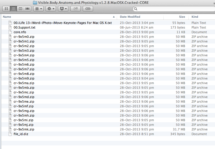Viewport: 215px width, 149px height.
Task: Click the icon of cr-9x5mf.zip
Action: (x=10, y=106)
